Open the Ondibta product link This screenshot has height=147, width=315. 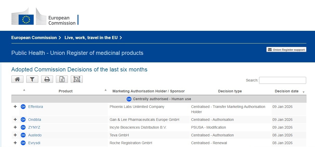[35, 120]
